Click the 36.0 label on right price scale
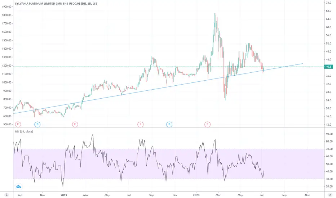 tap(329, 76)
